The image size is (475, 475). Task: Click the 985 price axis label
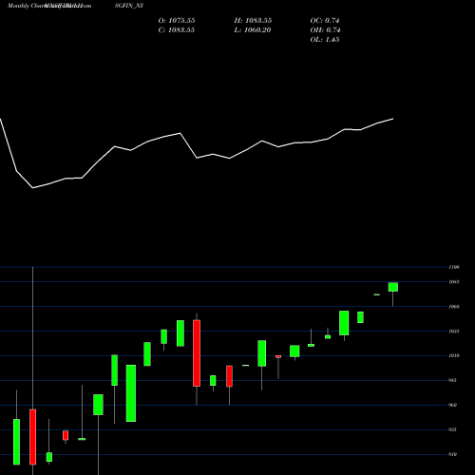point(453,380)
